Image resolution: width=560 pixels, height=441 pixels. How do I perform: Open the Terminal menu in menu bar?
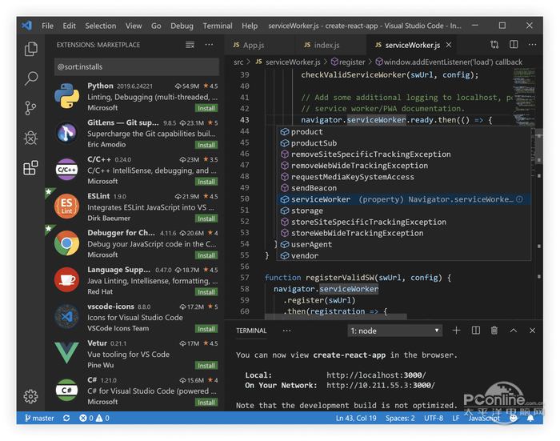coord(218,26)
